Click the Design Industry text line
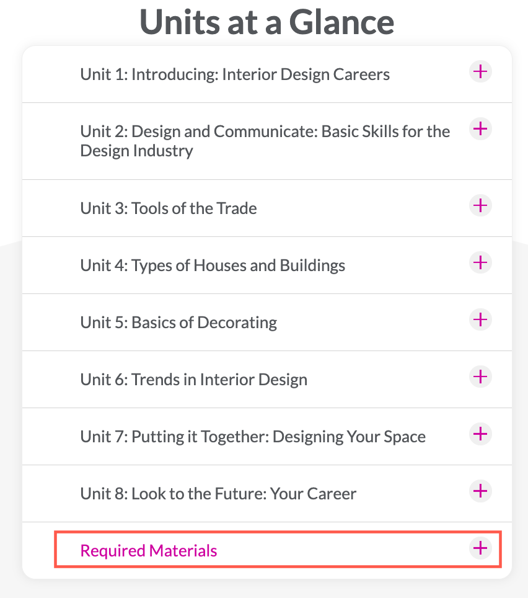Viewport: 528px width, 598px height. (136, 151)
